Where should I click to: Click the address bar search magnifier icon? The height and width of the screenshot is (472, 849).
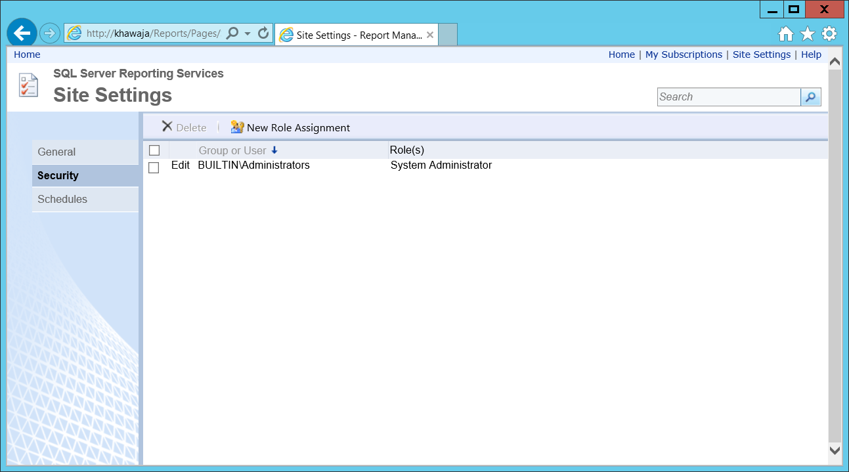(x=232, y=33)
